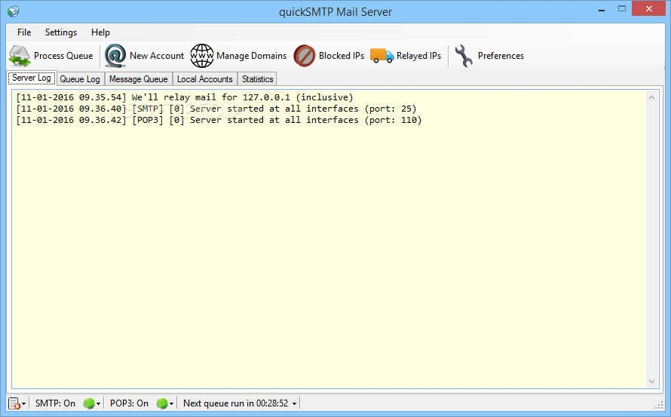Screen dimensions: 671x417
Task: Open Manage Domains via the www globe icon
Action: coord(202,56)
